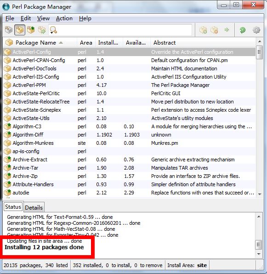Click 'Manipulates TAR archives' abstract text
This screenshot has height=274, width=267.
click(180, 168)
